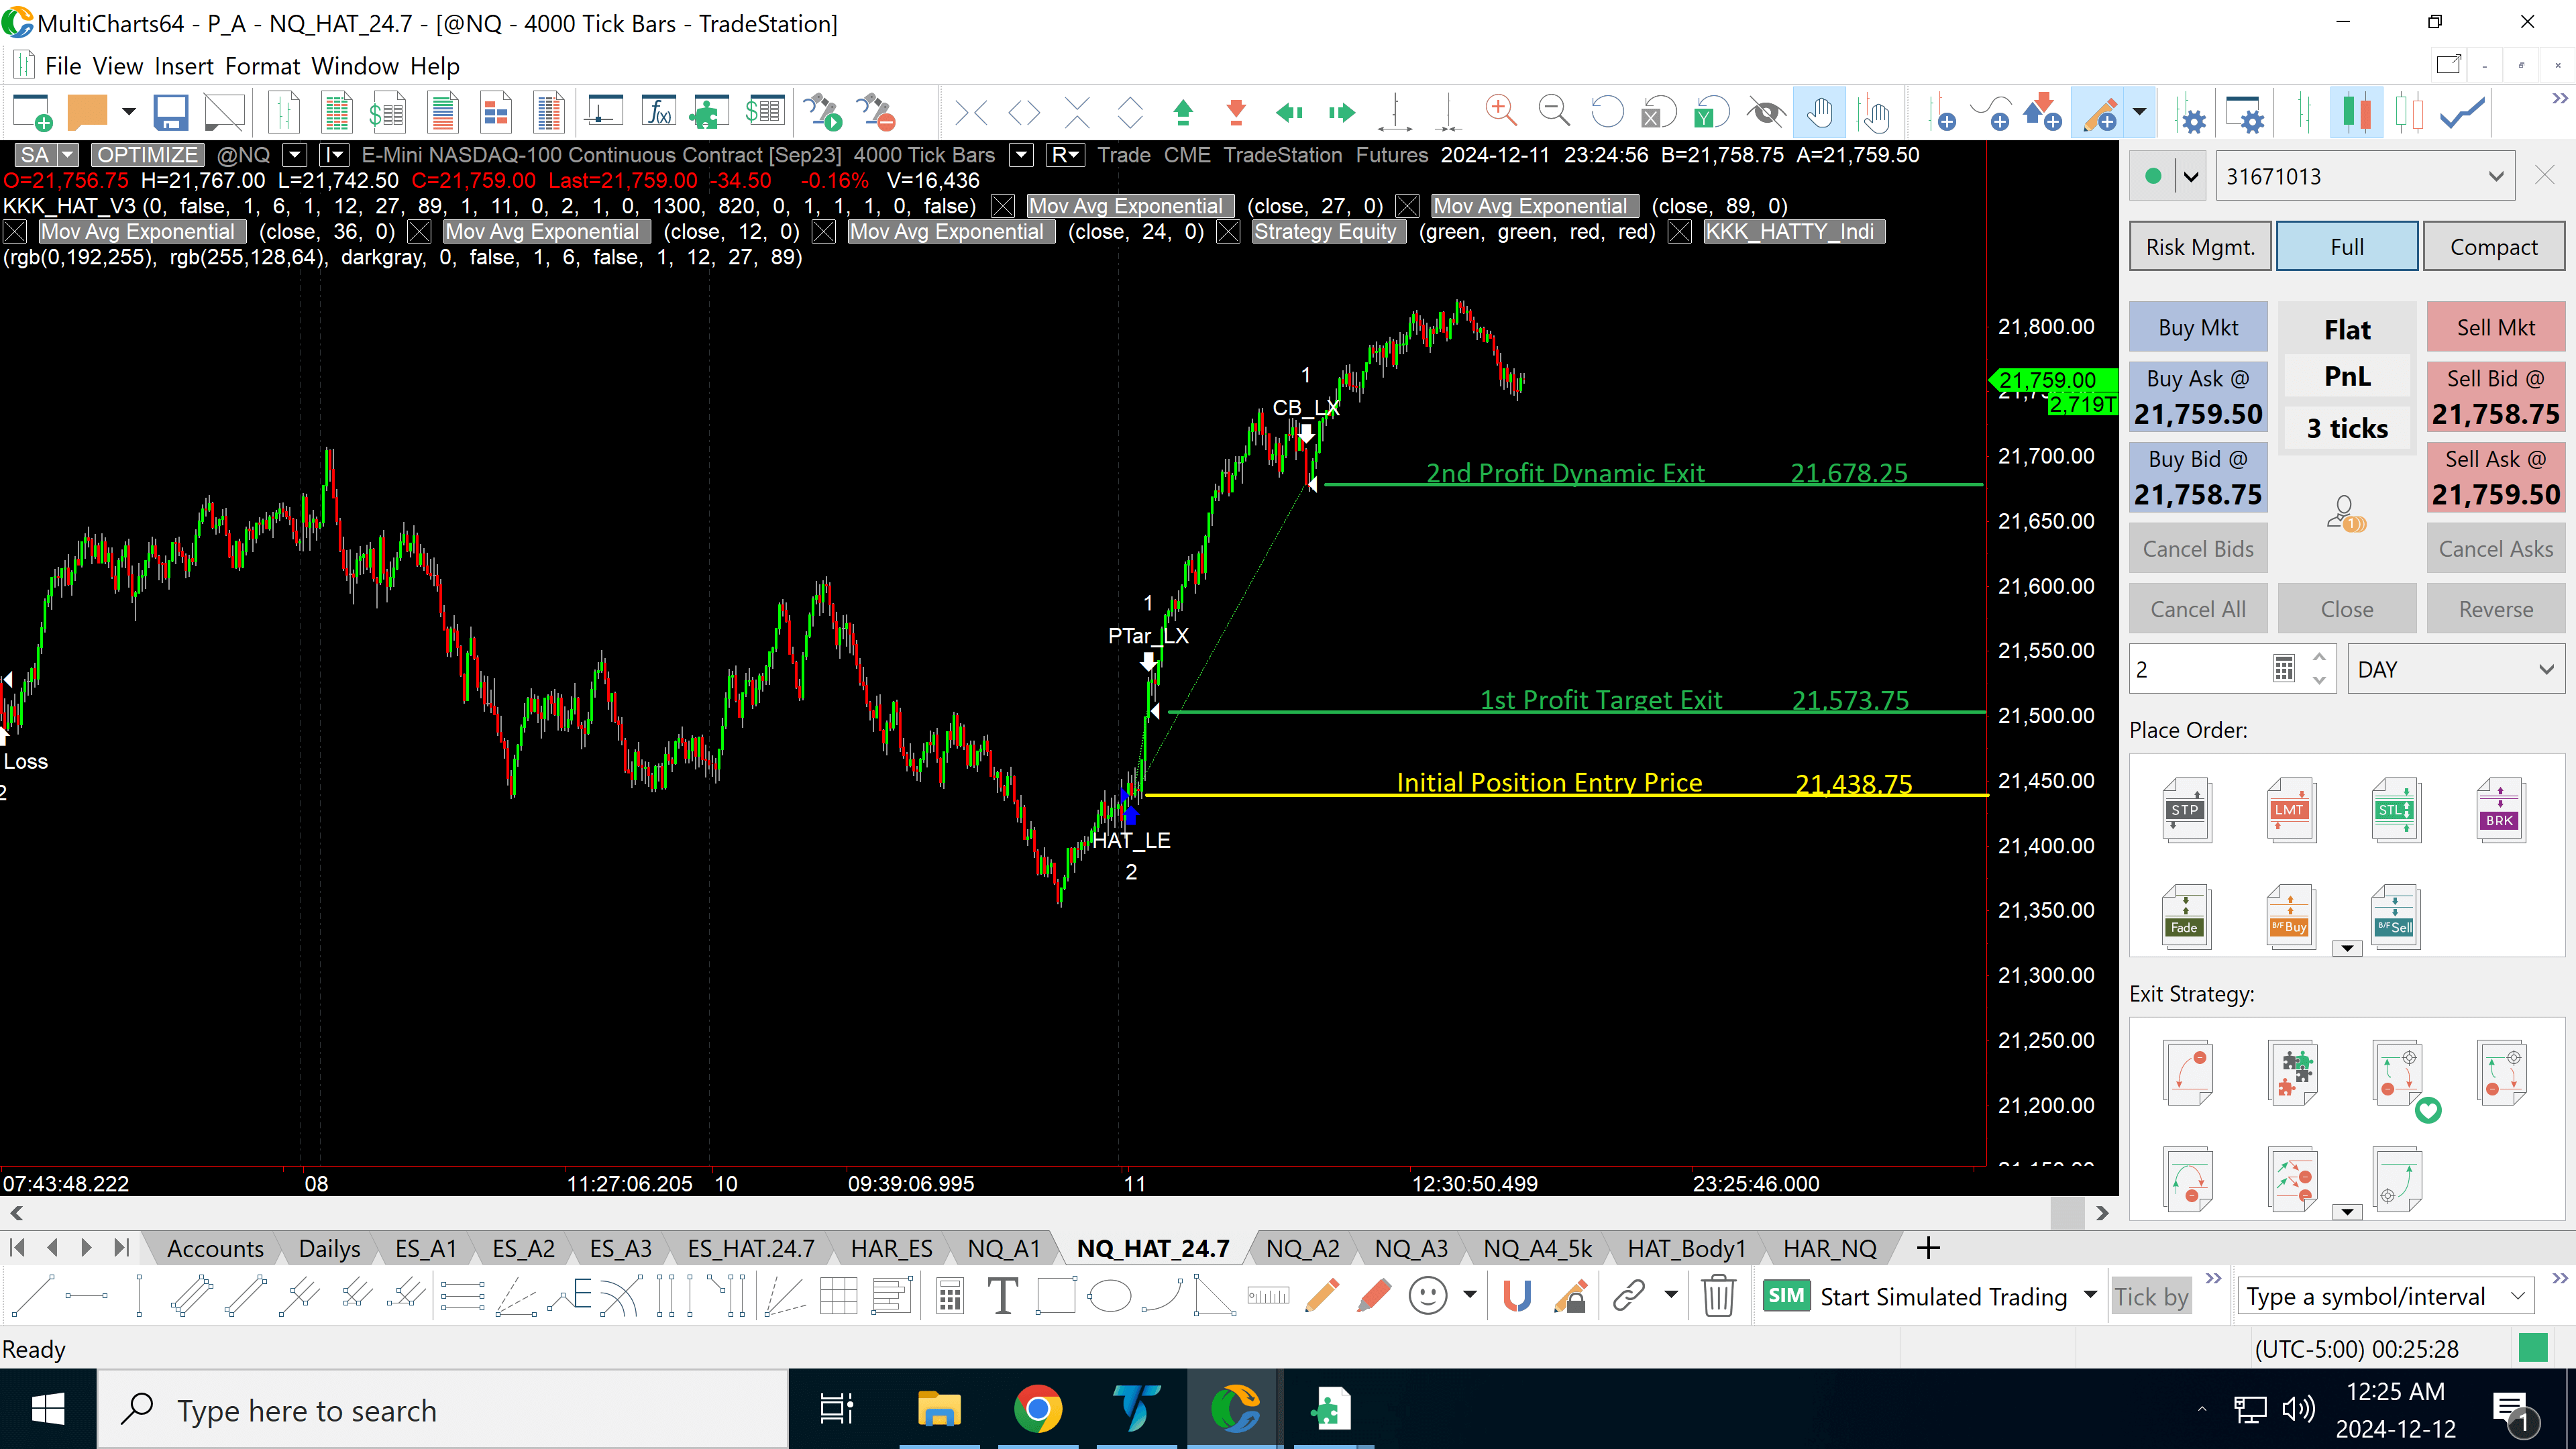Toggle checkbox before Strategy Equity

[x=1229, y=232]
